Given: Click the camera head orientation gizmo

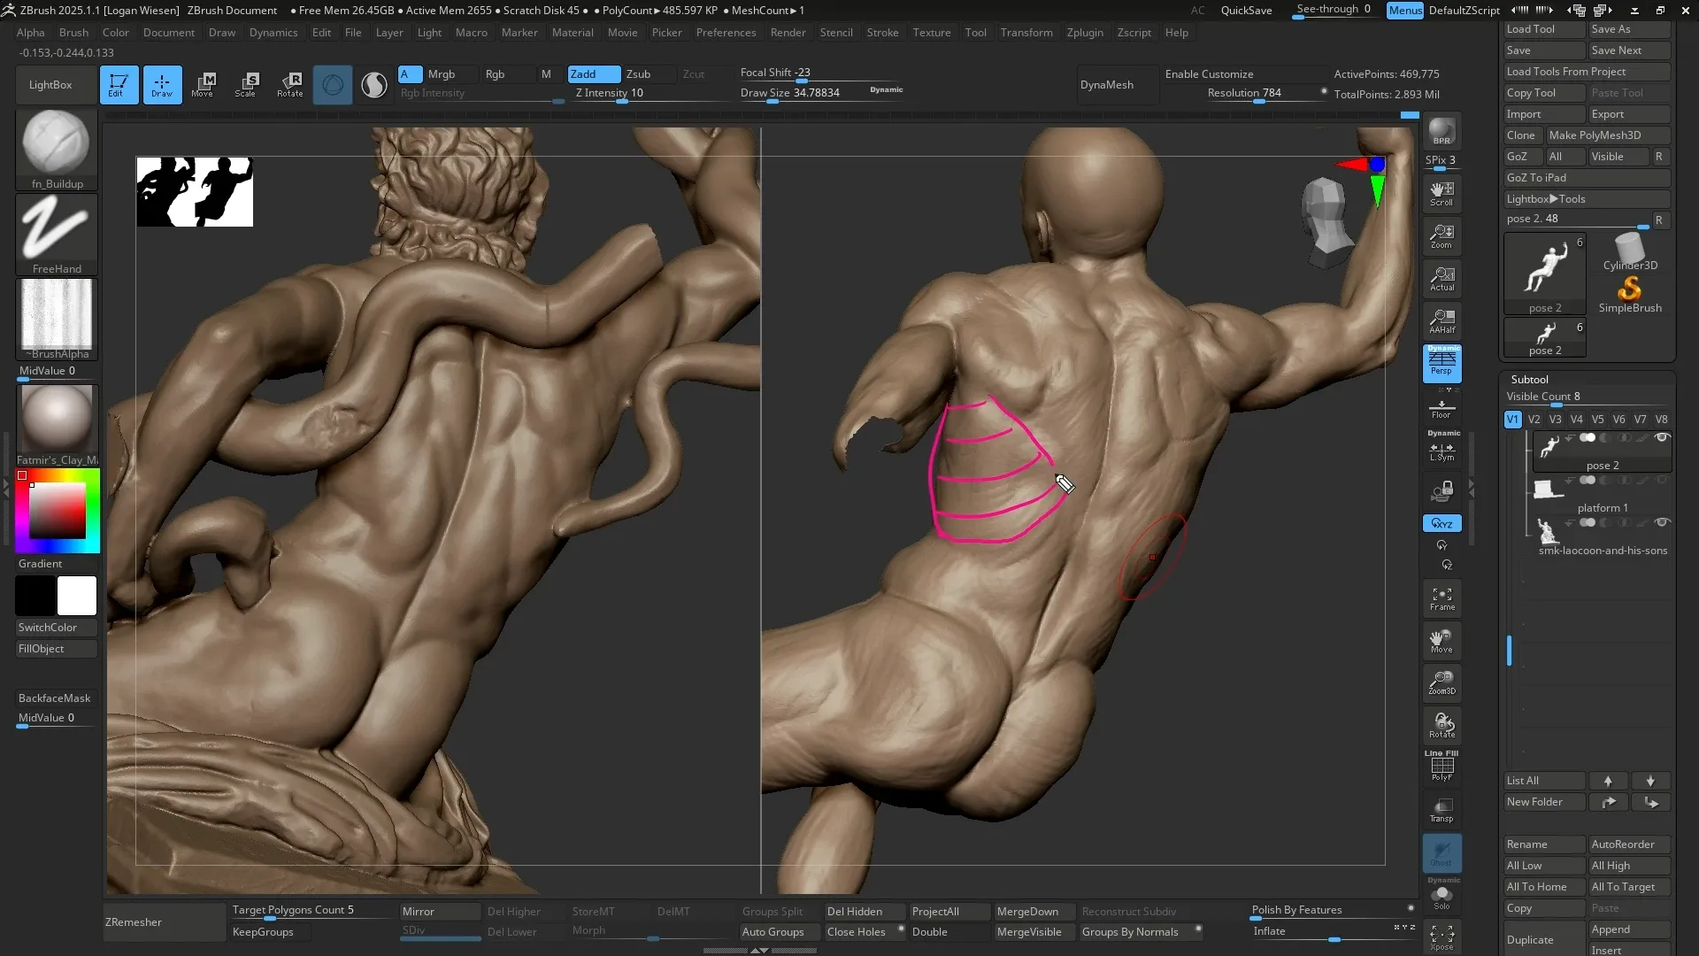Looking at the screenshot, I should [1326, 223].
